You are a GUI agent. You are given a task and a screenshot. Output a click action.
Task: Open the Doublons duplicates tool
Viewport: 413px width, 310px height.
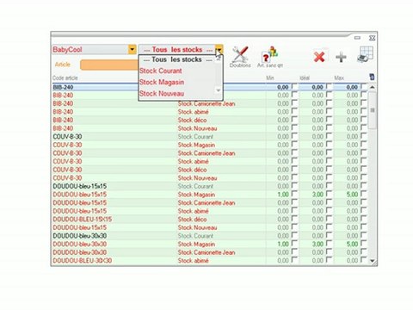click(240, 57)
